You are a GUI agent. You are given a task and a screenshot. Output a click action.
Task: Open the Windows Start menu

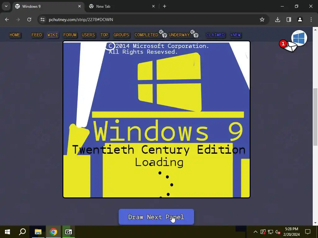(7, 232)
